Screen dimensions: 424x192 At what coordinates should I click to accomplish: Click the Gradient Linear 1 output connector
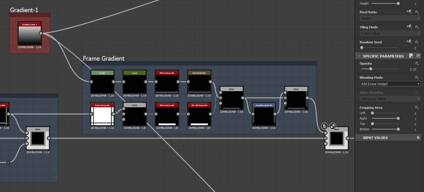[41, 33]
